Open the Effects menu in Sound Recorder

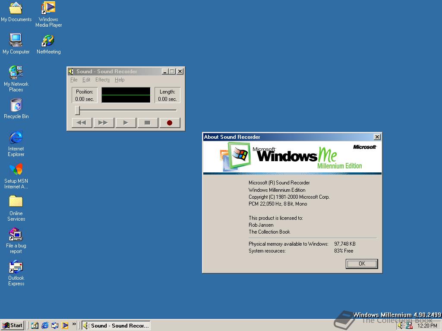103,80
